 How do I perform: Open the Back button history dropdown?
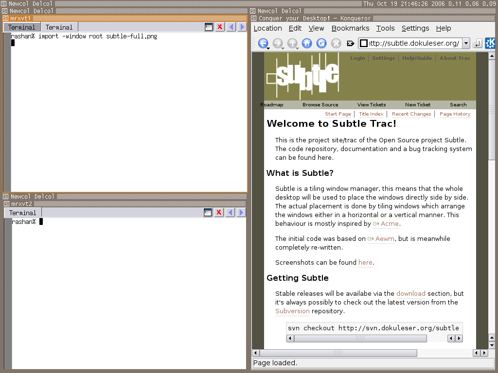[x=268, y=48]
